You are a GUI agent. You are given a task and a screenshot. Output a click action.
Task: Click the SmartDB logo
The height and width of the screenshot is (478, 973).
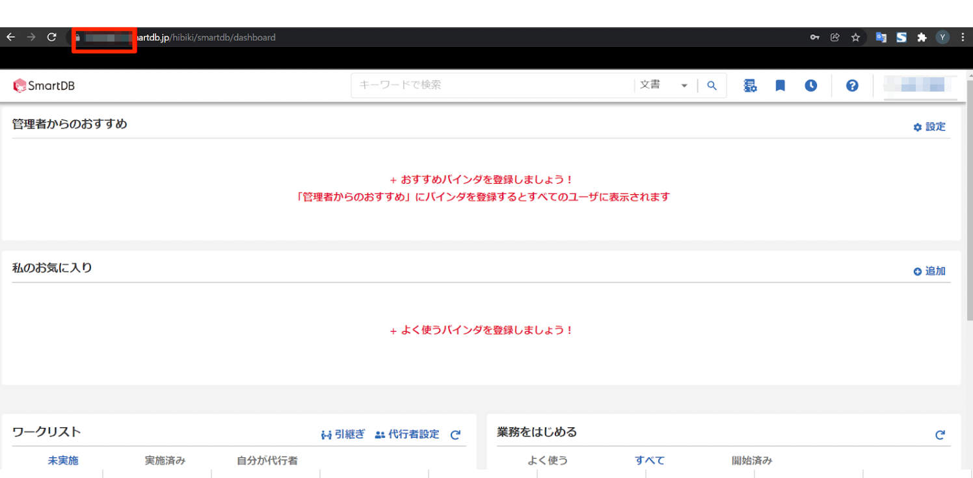44,86
